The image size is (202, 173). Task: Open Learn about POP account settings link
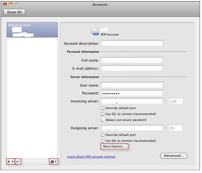(91, 157)
